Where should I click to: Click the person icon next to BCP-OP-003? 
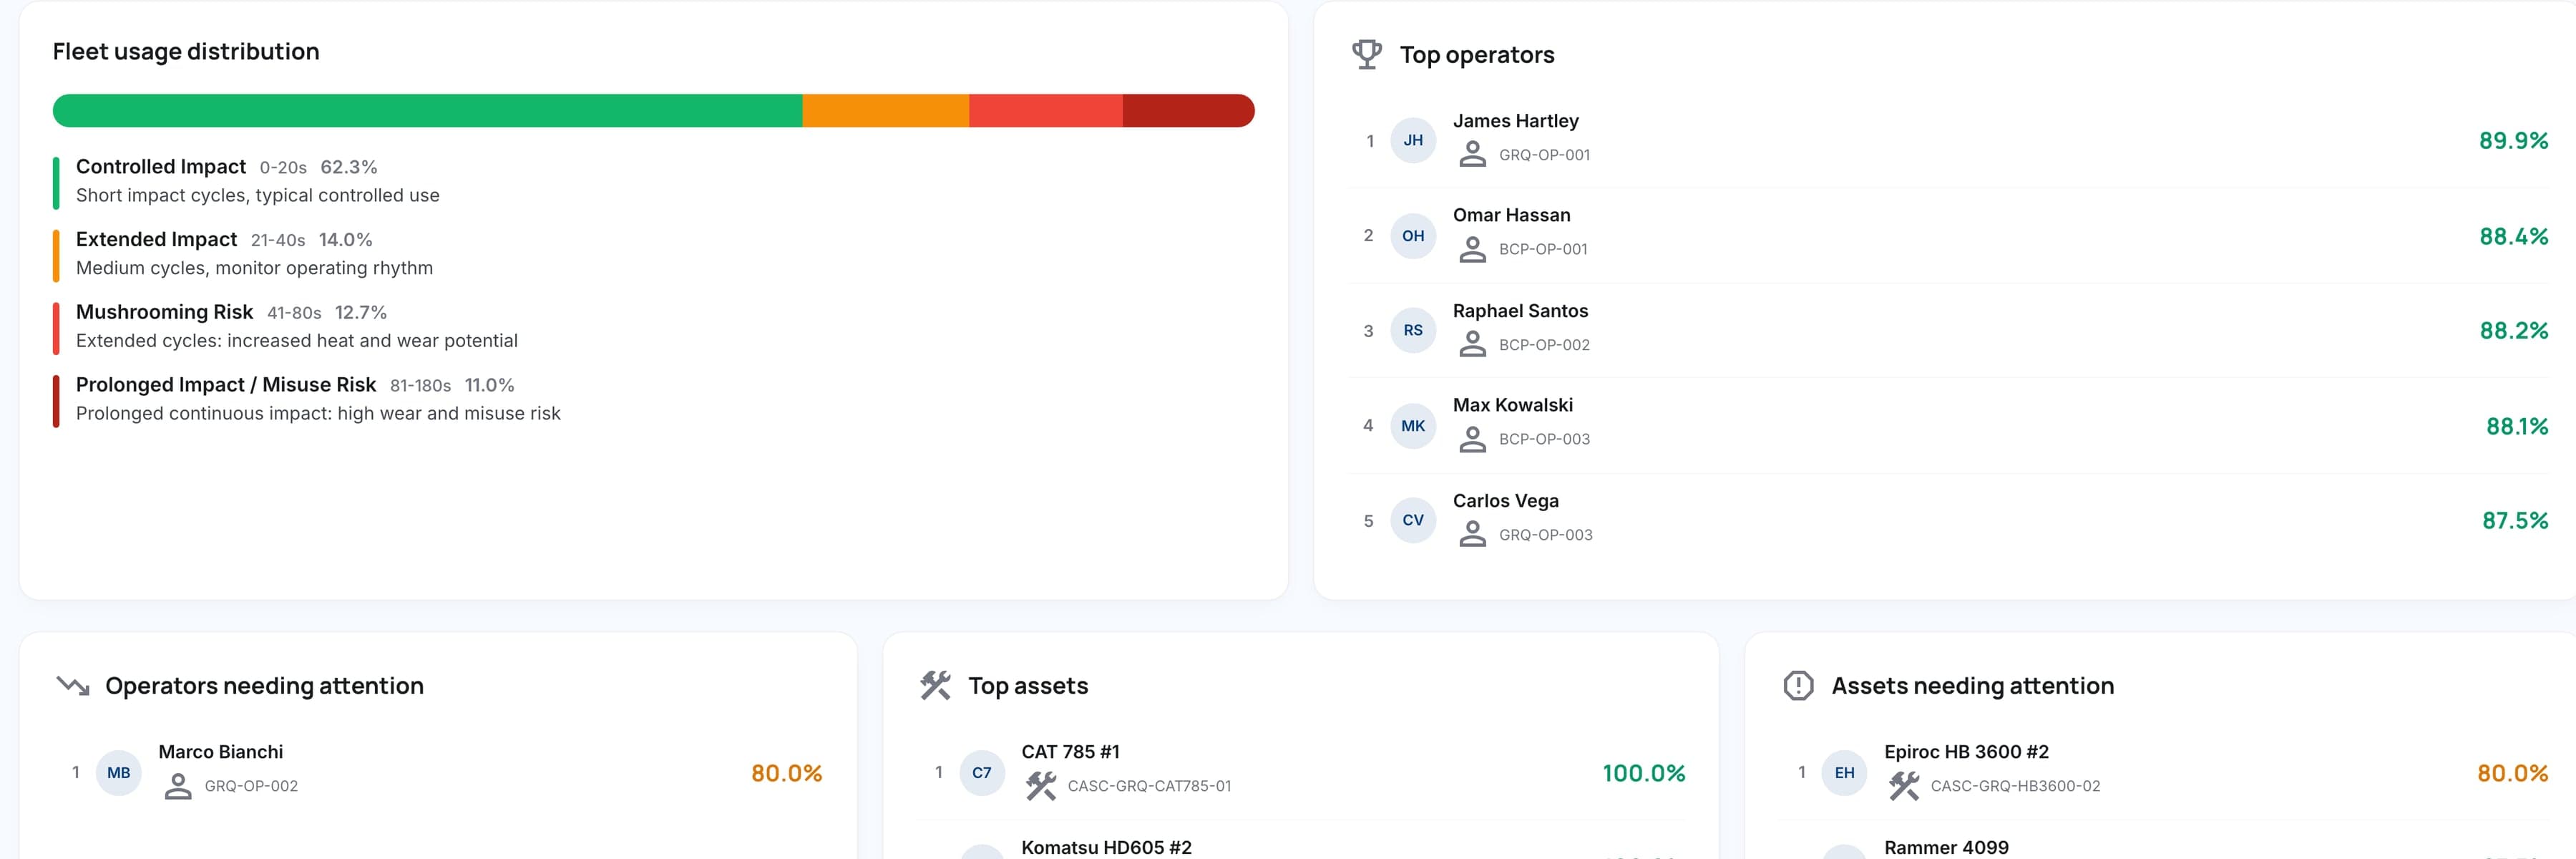(x=1472, y=439)
